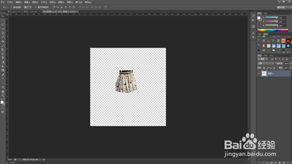Expand the collapsed panel dock arrows
Viewport: 292px width, 164px height.
pos(255,11)
